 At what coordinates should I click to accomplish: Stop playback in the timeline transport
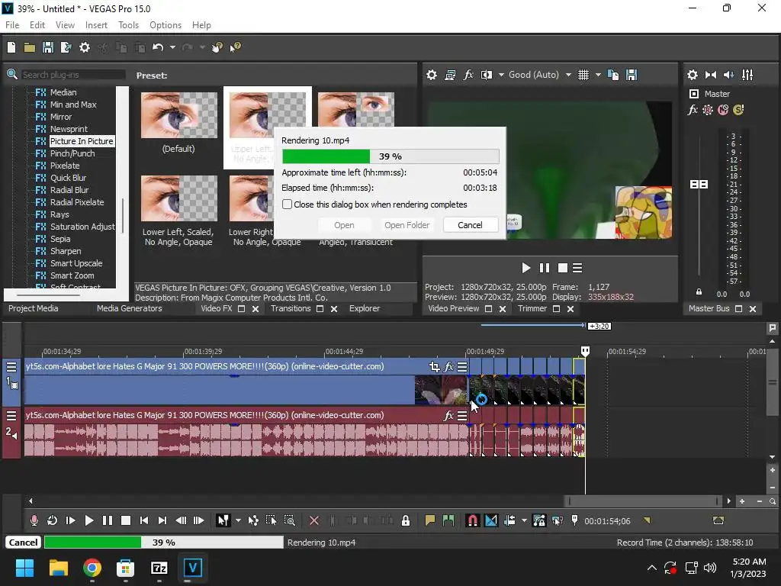[x=126, y=520]
